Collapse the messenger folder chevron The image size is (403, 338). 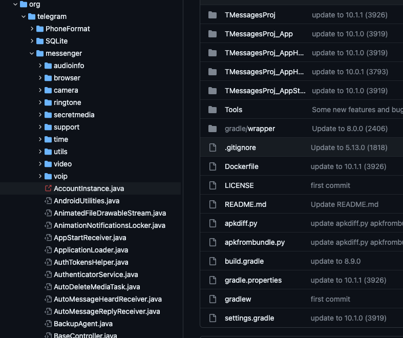(x=32, y=53)
